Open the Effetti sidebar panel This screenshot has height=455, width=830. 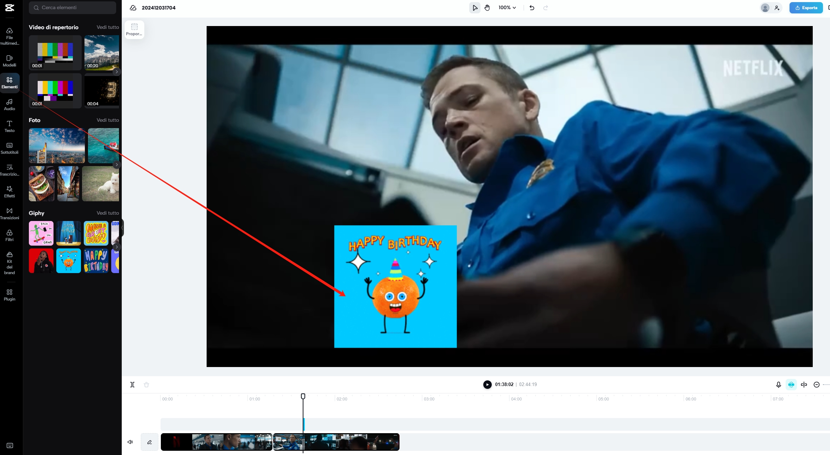tap(10, 192)
